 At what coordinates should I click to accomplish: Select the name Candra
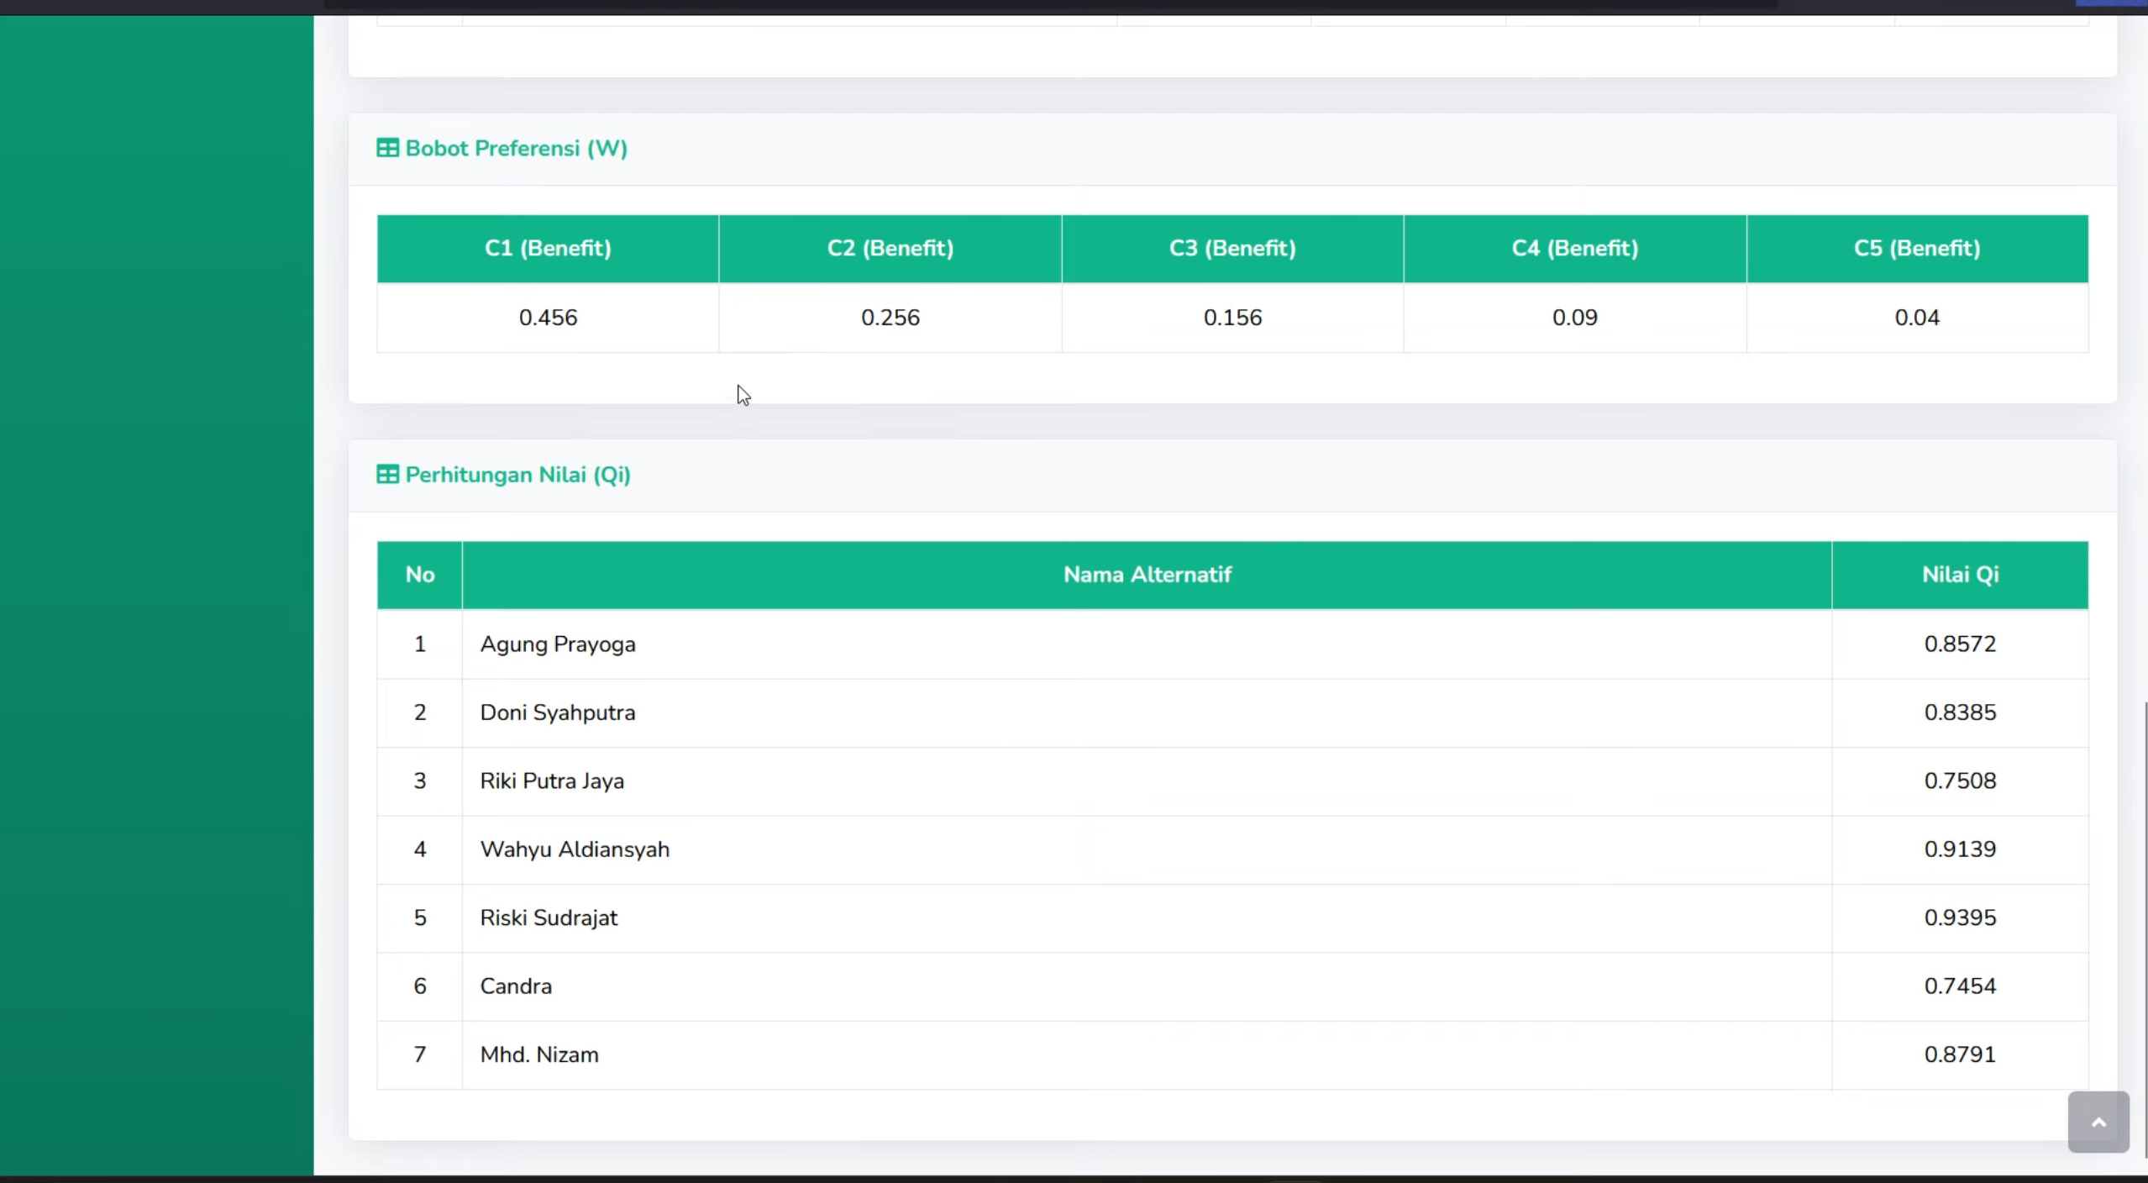pos(516,986)
